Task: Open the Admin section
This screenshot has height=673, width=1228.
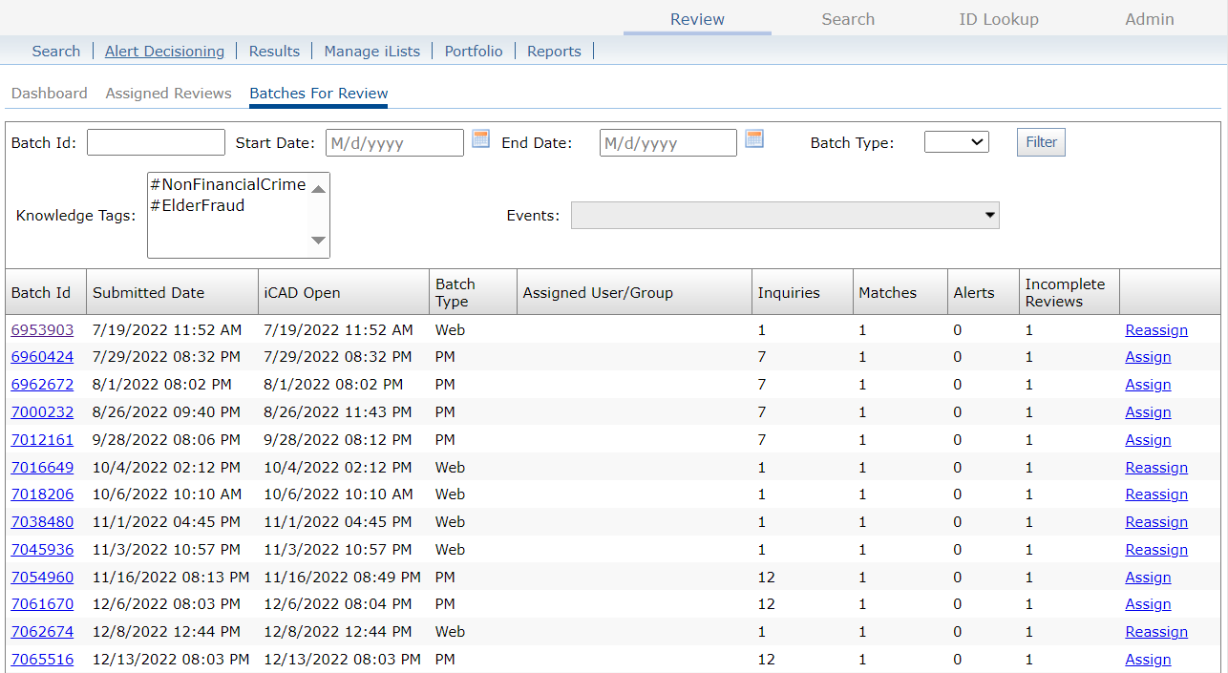Action: tap(1149, 19)
